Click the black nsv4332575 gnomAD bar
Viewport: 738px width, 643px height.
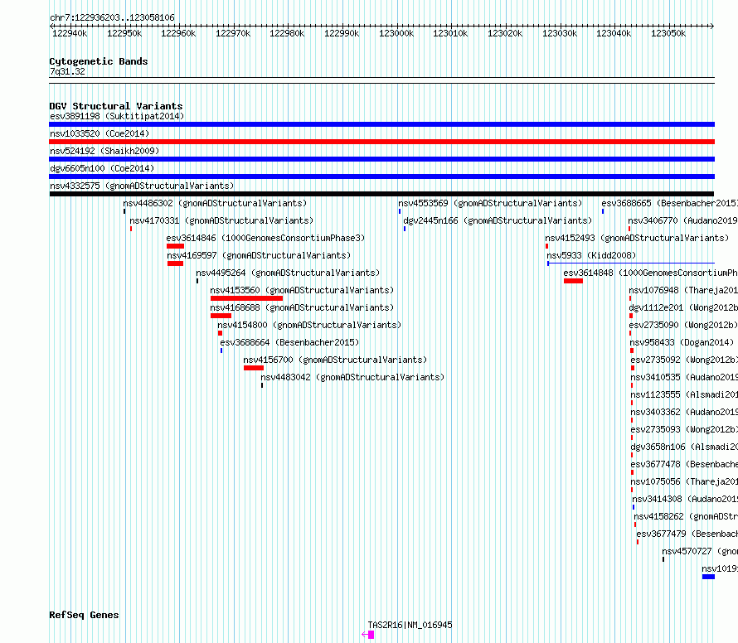[x=381, y=194]
